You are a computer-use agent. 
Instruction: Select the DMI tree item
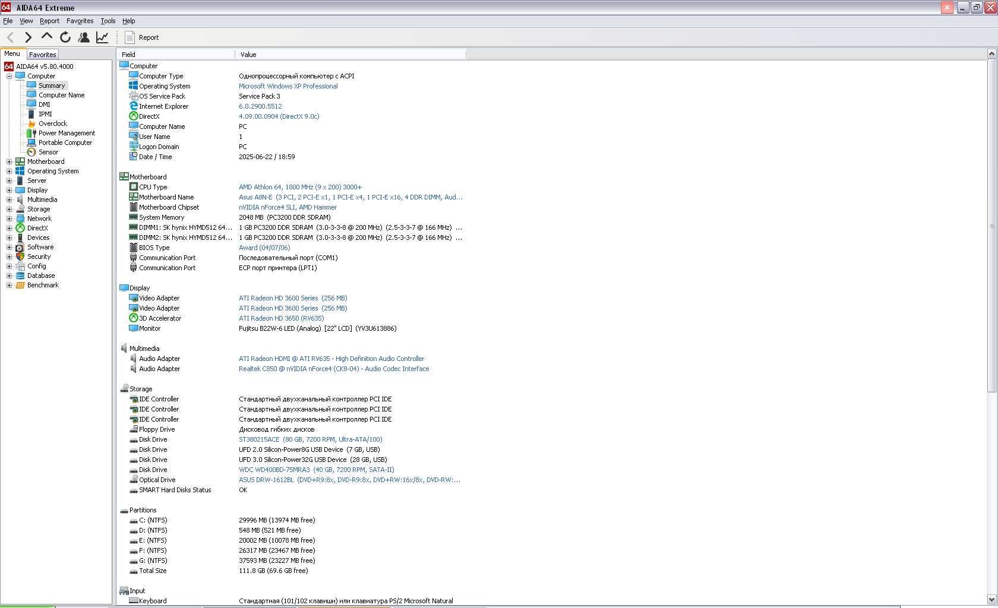point(45,104)
